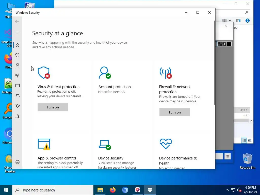Open Account protection heading
This screenshot has height=195, width=260.
[x=115, y=87]
